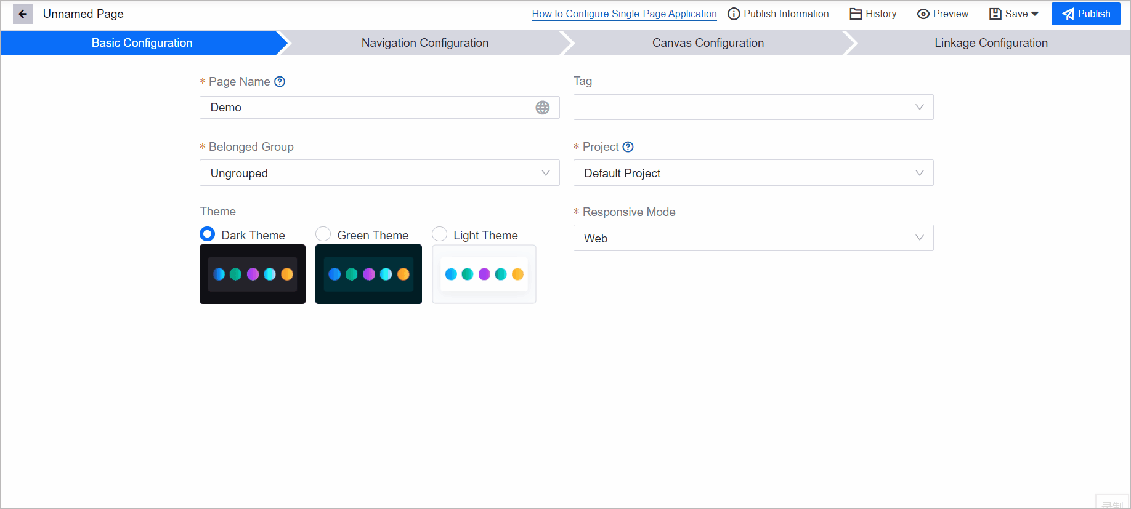Click the Page Name help icon
Viewport: 1131px width, 509px height.
[280, 82]
